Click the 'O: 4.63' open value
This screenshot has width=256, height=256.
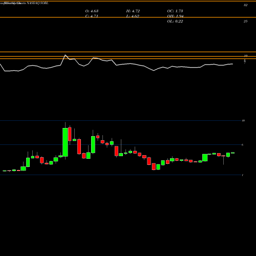92,11
